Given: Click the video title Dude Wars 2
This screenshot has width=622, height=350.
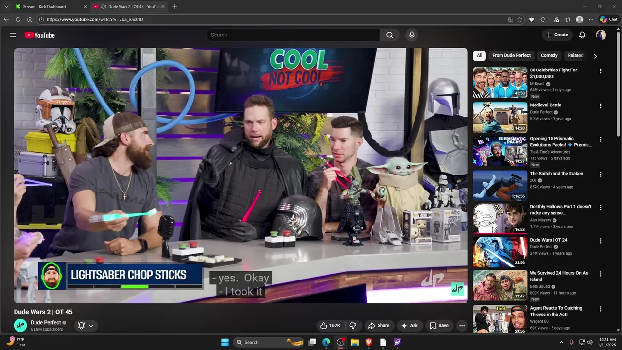Looking at the screenshot, I should pos(43,312).
